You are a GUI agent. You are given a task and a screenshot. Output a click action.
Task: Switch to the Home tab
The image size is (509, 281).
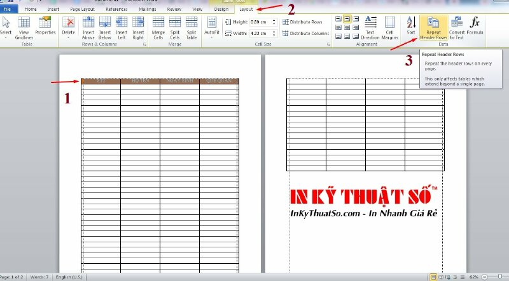pyautogui.click(x=31, y=9)
